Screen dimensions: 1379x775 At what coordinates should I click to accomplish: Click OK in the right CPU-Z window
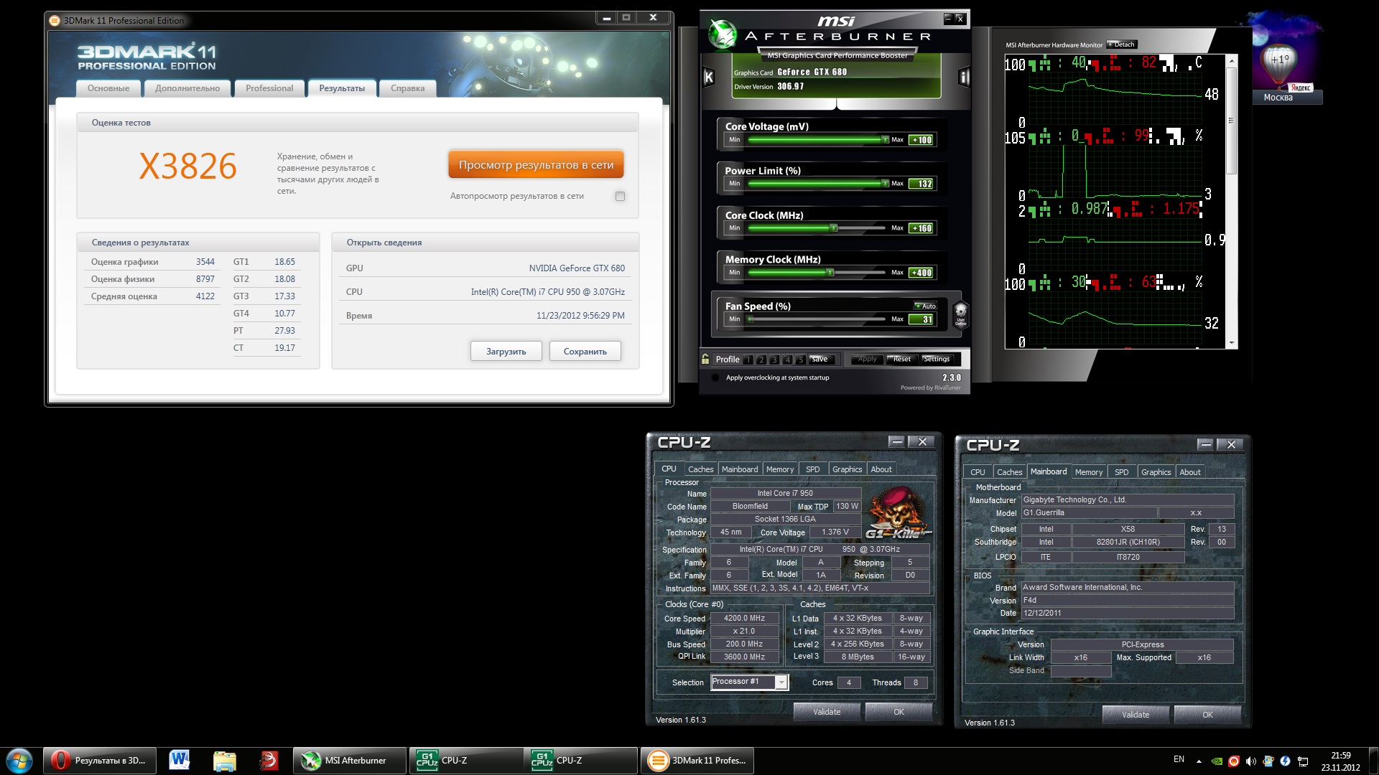pyautogui.click(x=1207, y=715)
